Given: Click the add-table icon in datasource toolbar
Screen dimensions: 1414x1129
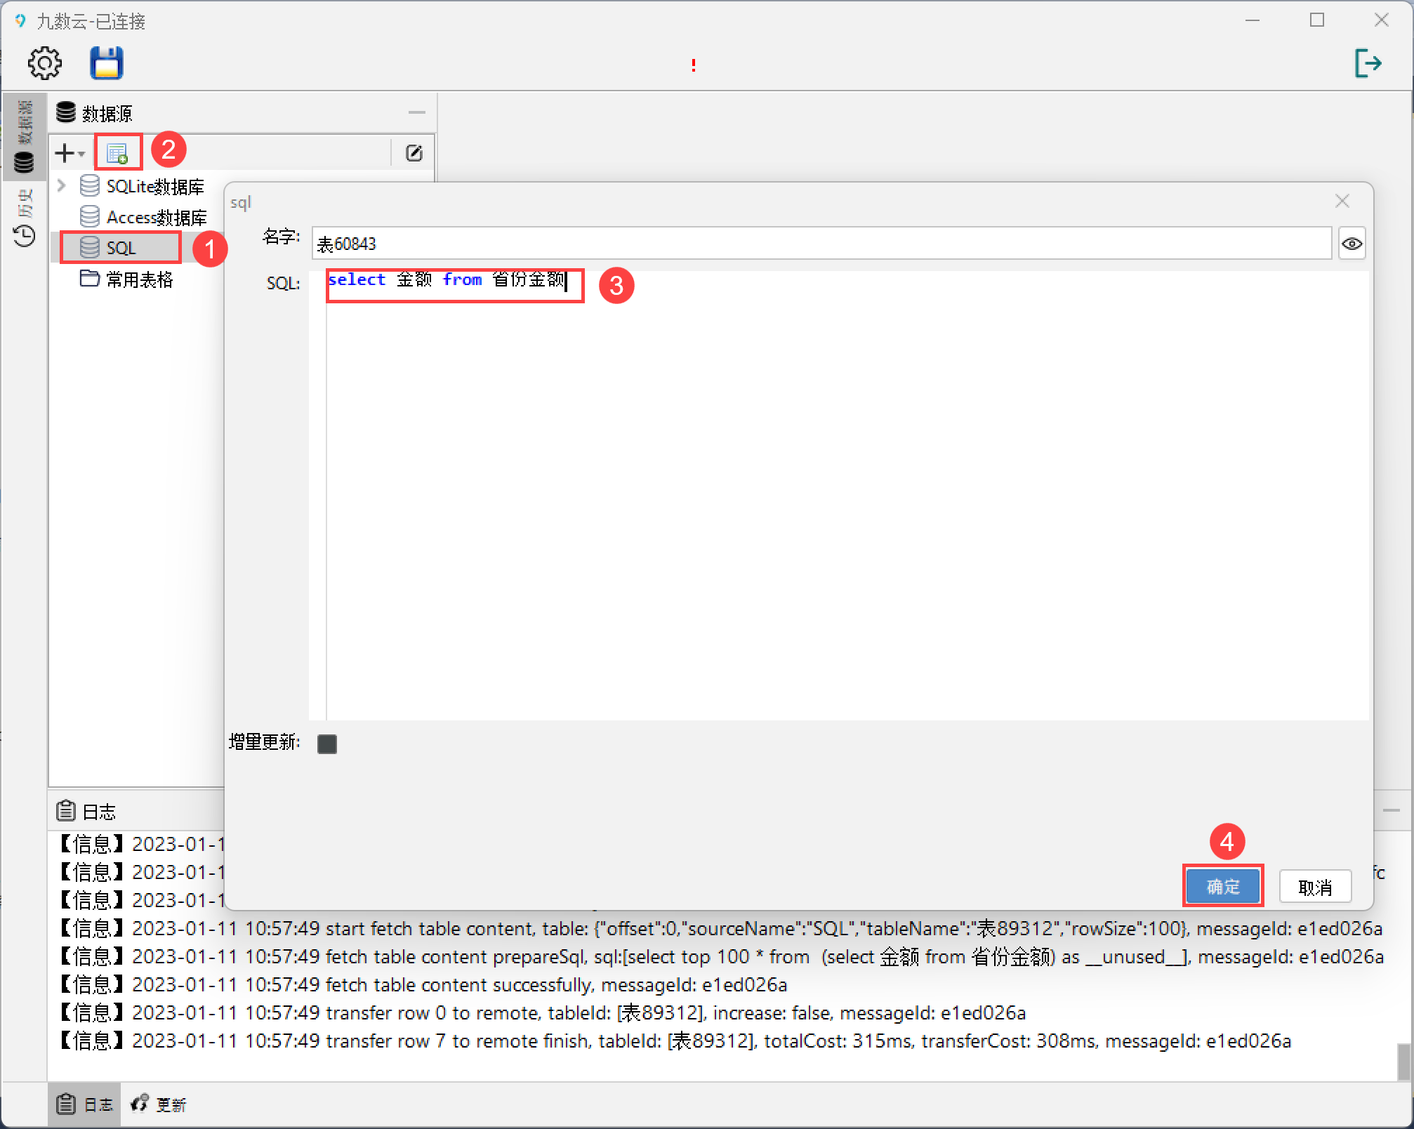Looking at the screenshot, I should [x=117, y=152].
